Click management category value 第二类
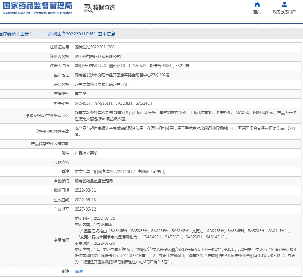 tap(81, 94)
